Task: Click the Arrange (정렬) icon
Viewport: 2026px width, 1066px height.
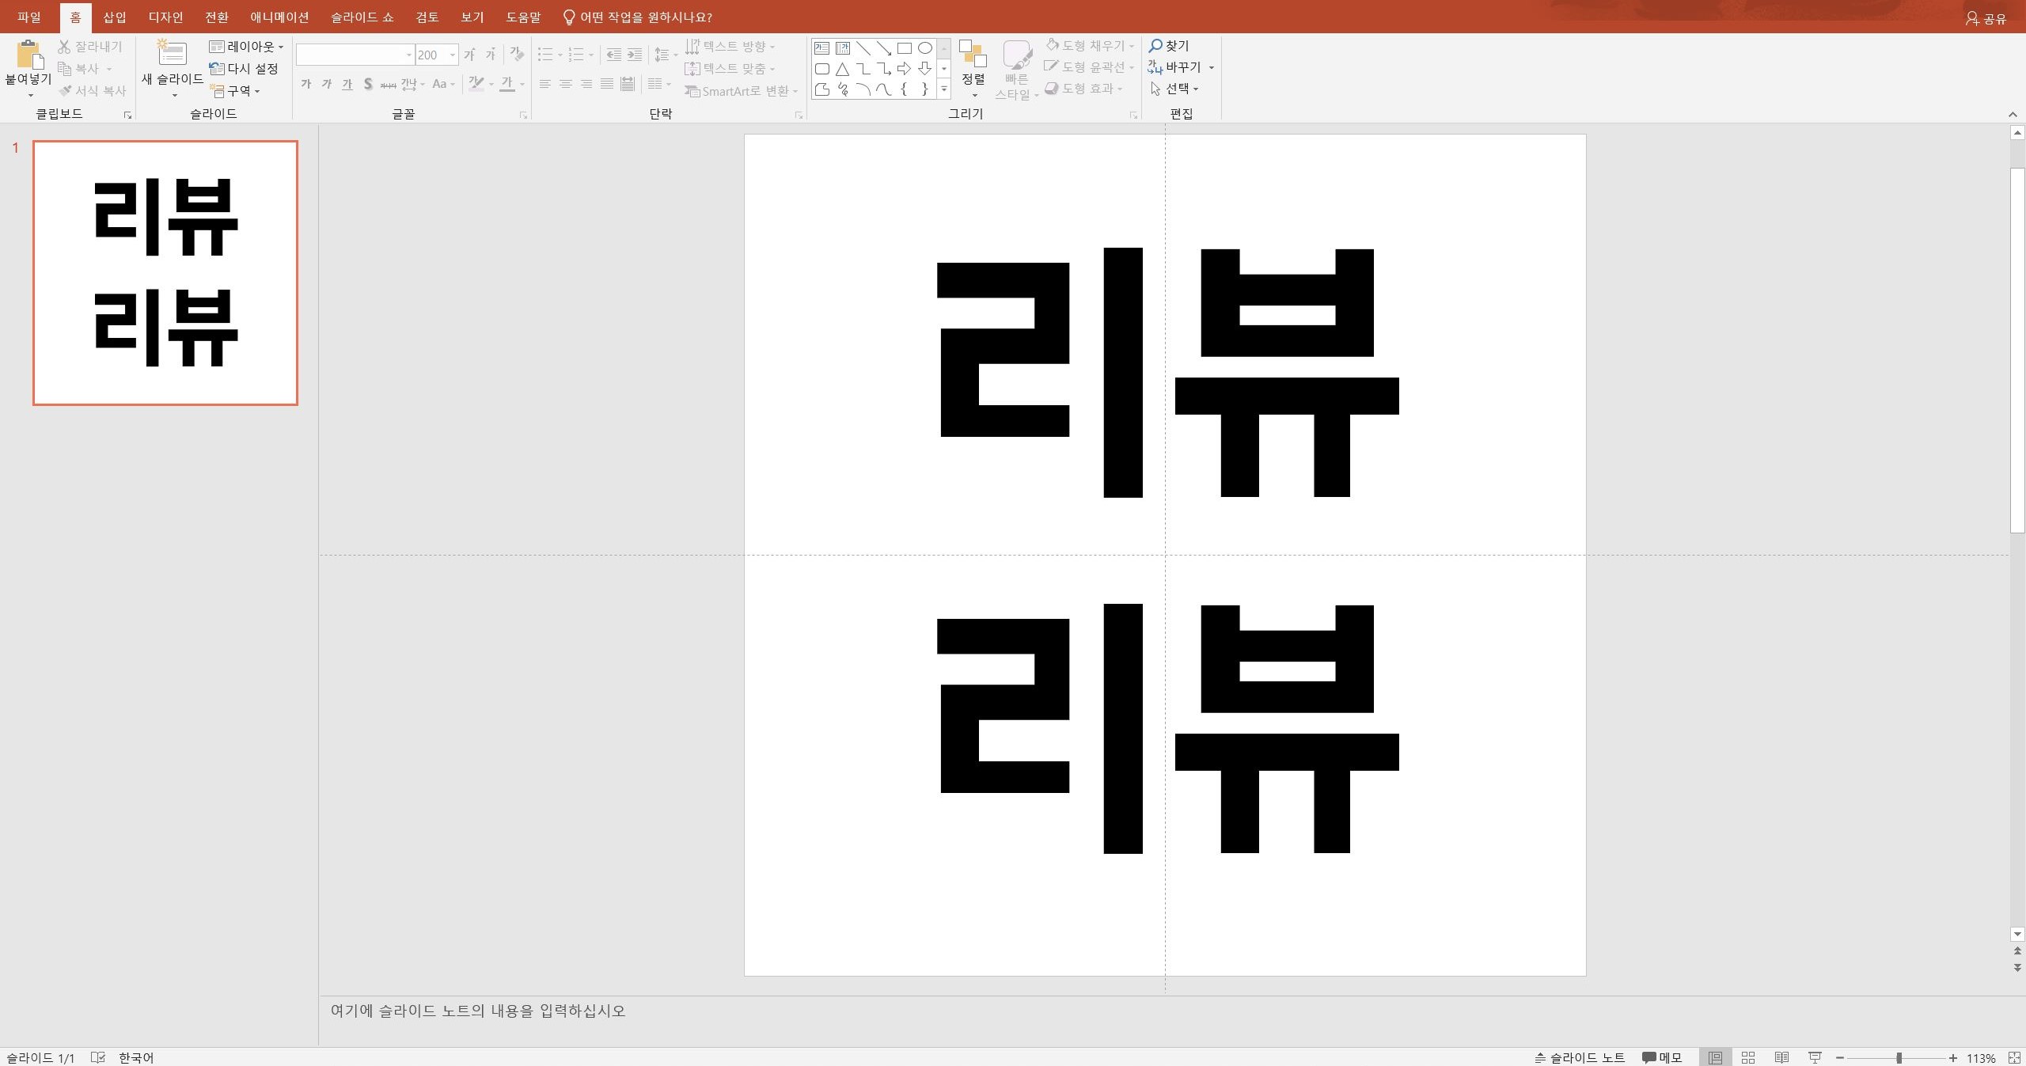Action: tap(973, 55)
